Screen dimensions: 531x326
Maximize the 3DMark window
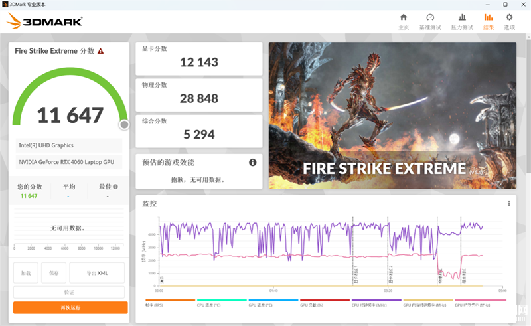505,5
